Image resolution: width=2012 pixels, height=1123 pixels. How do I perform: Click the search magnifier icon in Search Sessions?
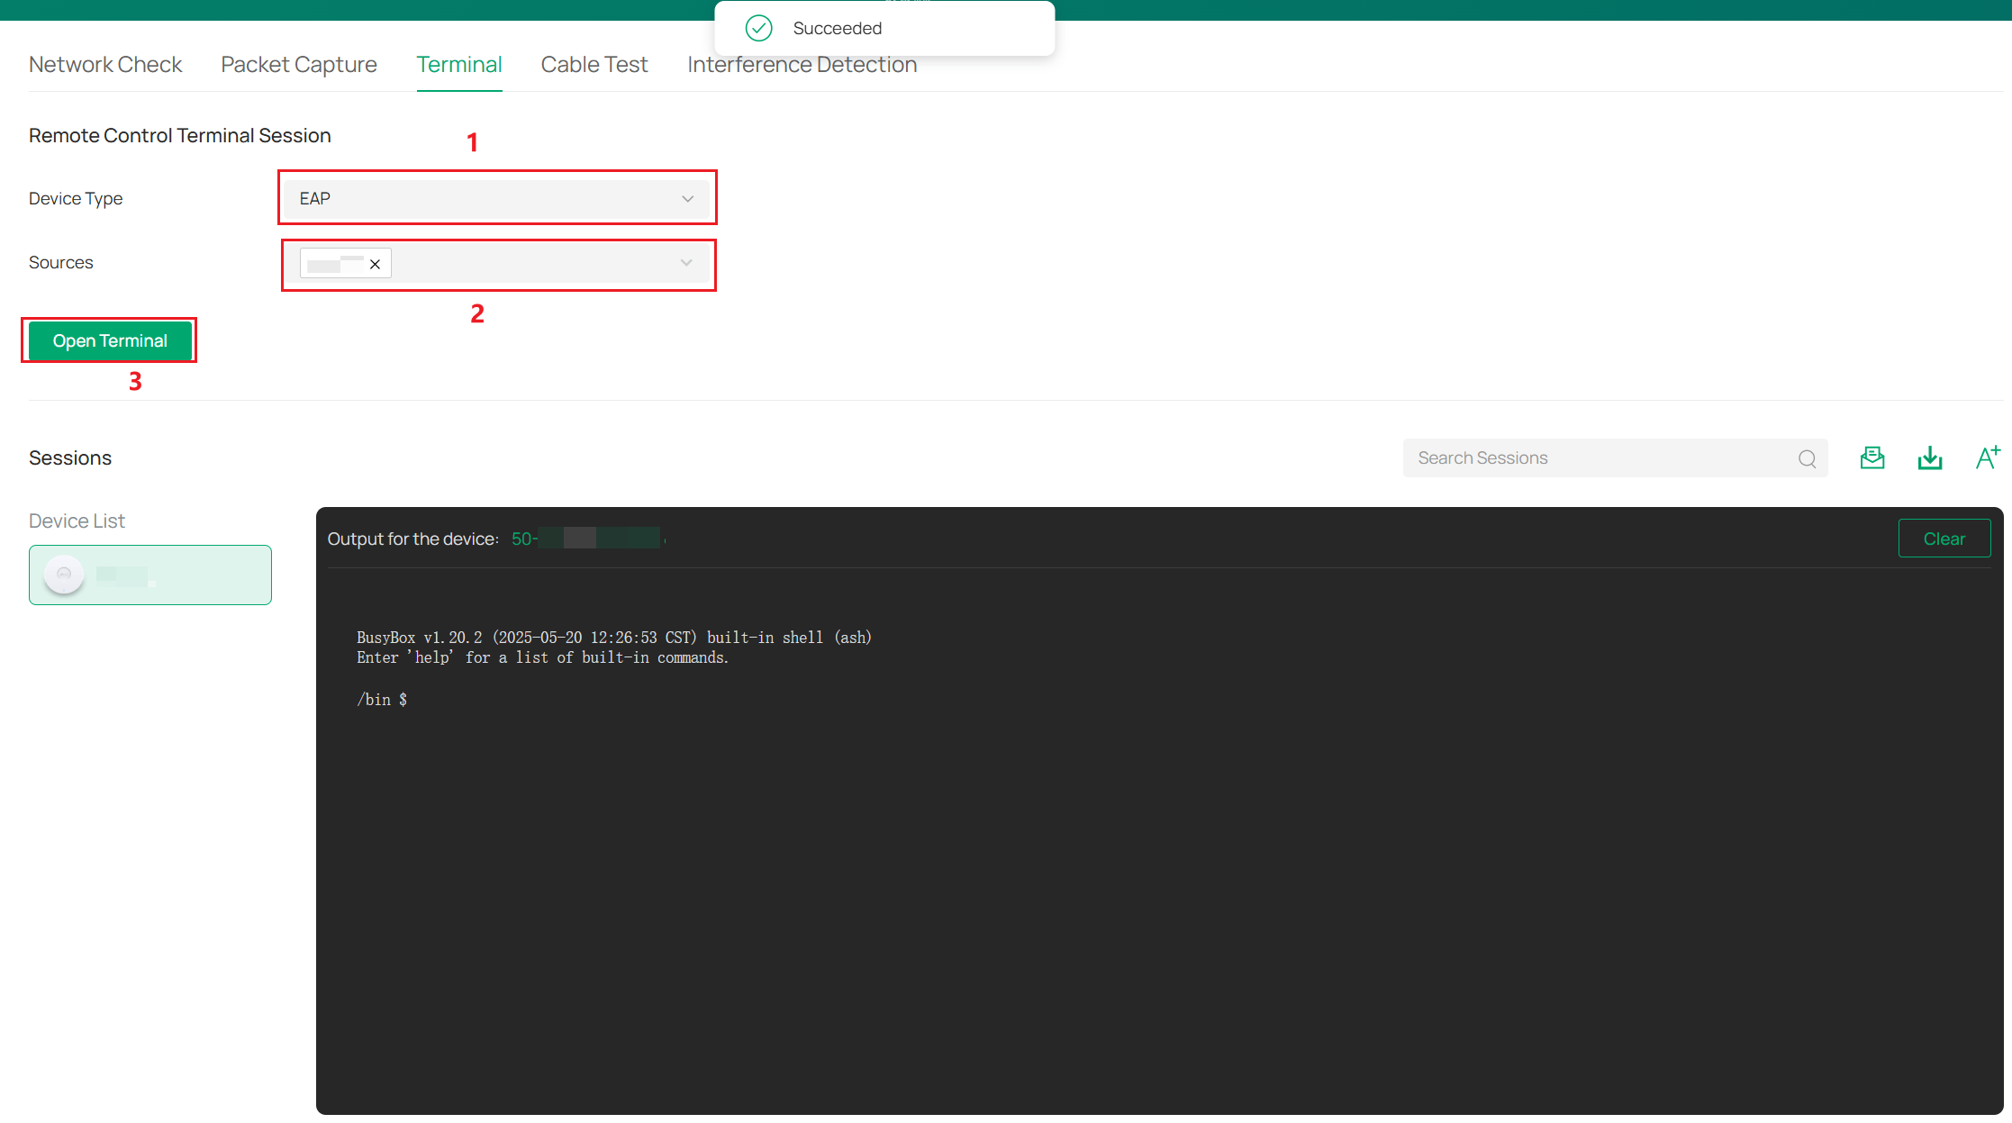[x=1808, y=458]
